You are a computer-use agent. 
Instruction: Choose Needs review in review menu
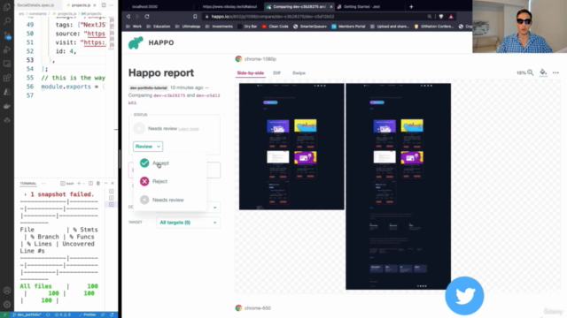(x=167, y=200)
